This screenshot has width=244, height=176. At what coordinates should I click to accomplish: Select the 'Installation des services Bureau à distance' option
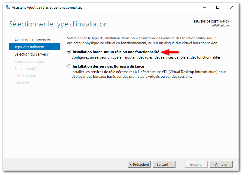click(69, 66)
